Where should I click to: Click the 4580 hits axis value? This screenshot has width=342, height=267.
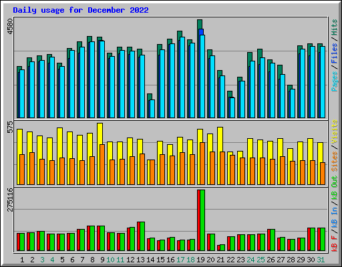10,27
